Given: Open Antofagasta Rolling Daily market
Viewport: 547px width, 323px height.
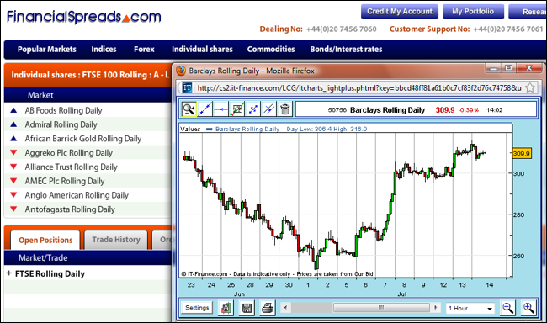Looking at the screenshot, I should coord(70,209).
